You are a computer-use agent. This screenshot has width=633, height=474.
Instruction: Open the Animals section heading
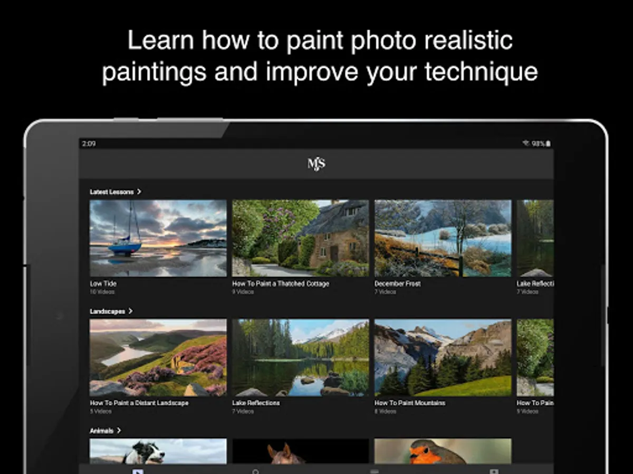102,431
